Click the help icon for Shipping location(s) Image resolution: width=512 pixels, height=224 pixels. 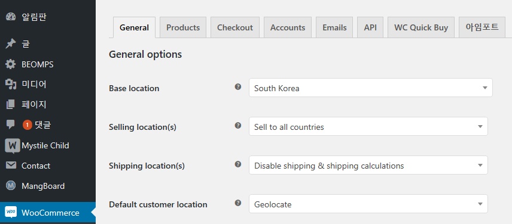pyautogui.click(x=238, y=164)
